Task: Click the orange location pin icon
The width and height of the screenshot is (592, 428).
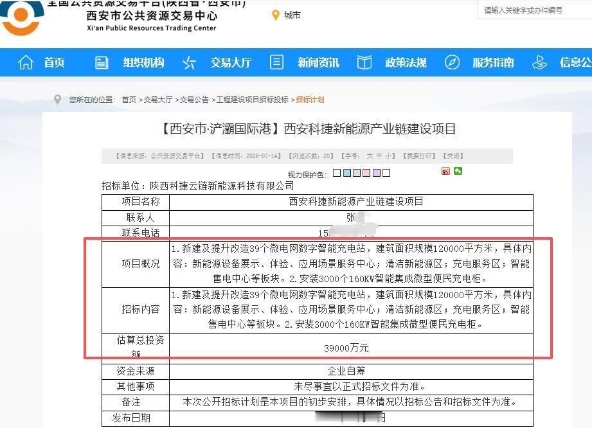Action: pyautogui.click(x=276, y=15)
